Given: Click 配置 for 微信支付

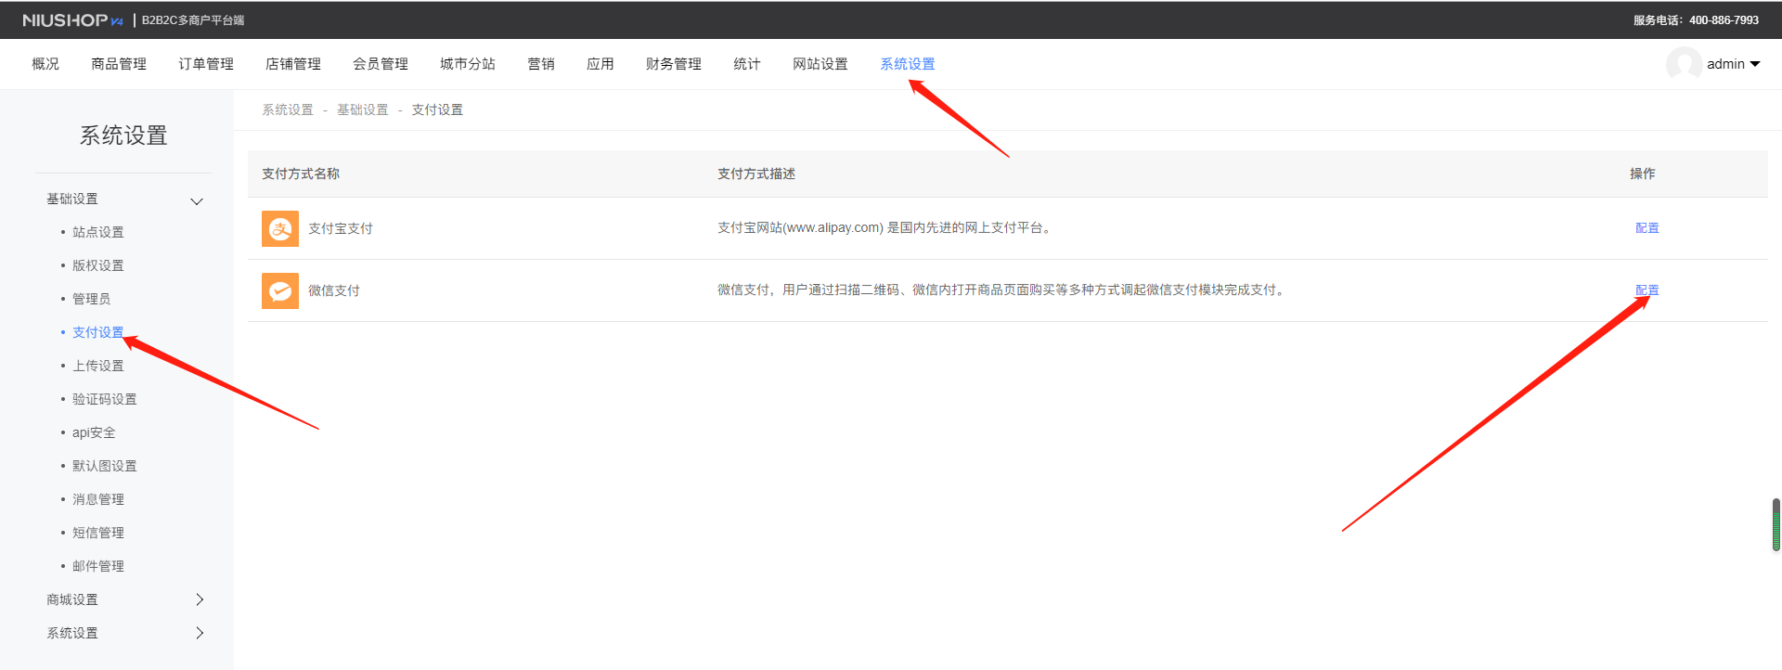Looking at the screenshot, I should click(x=1647, y=290).
